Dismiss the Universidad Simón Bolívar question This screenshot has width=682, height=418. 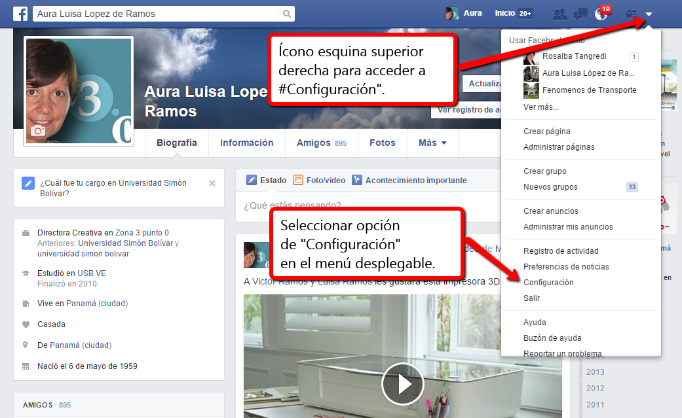(x=212, y=183)
